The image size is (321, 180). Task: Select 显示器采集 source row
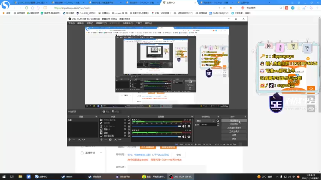pos(115,136)
